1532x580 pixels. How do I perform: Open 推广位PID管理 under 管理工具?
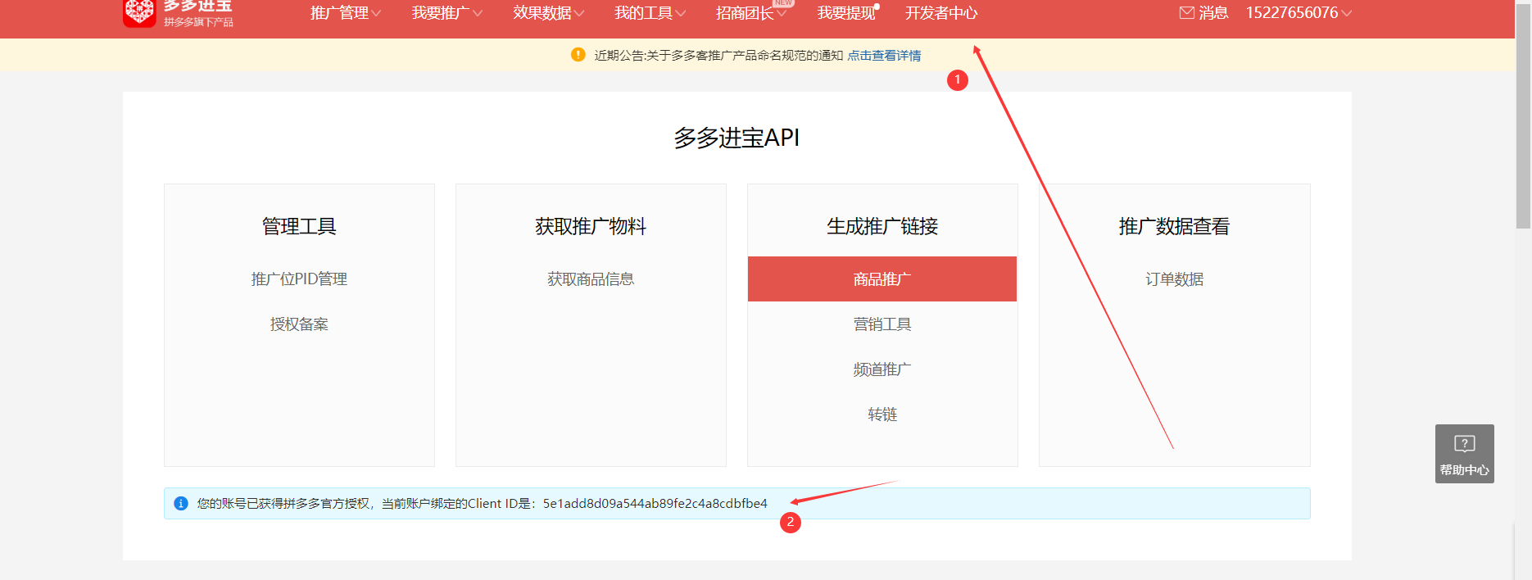(299, 279)
